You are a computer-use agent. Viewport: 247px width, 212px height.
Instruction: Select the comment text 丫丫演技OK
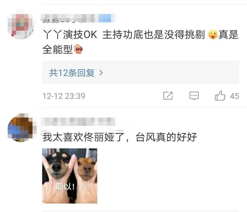click(x=70, y=35)
